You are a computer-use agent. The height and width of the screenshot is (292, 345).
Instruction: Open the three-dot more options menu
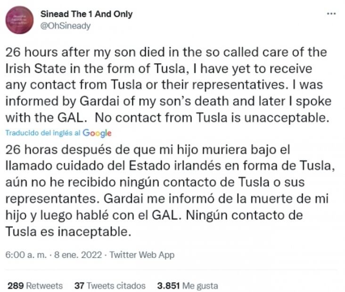click(331, 14)
